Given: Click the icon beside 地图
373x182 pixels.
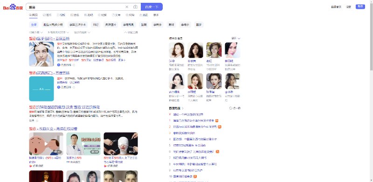Looking at the screenshot, I should 141,15.
